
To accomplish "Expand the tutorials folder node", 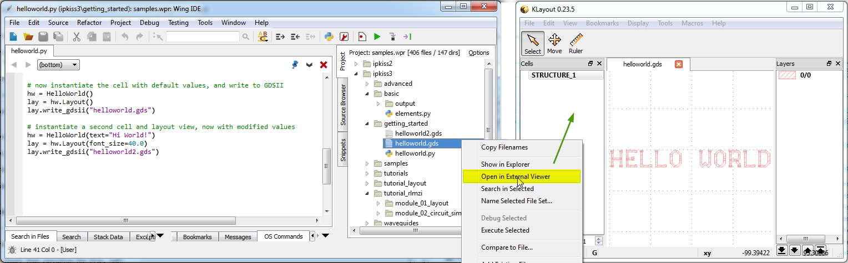I will (x=367, y=173).
